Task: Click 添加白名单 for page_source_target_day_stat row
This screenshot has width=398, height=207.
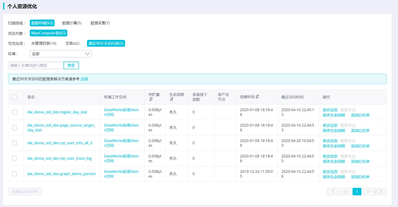Action: coord(360,131)
